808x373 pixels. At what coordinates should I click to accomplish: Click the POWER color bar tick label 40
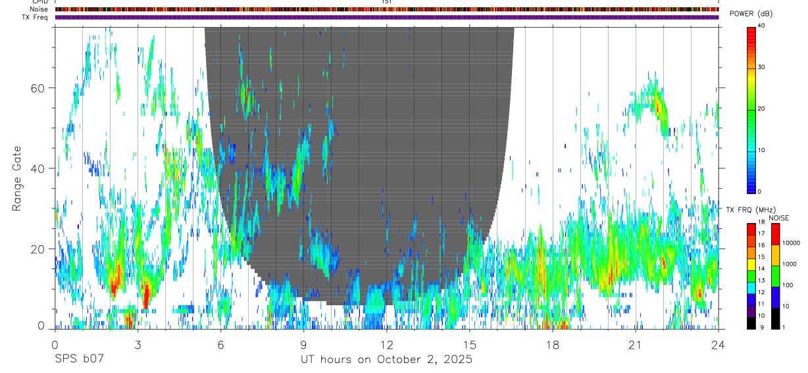coord(761,26)
